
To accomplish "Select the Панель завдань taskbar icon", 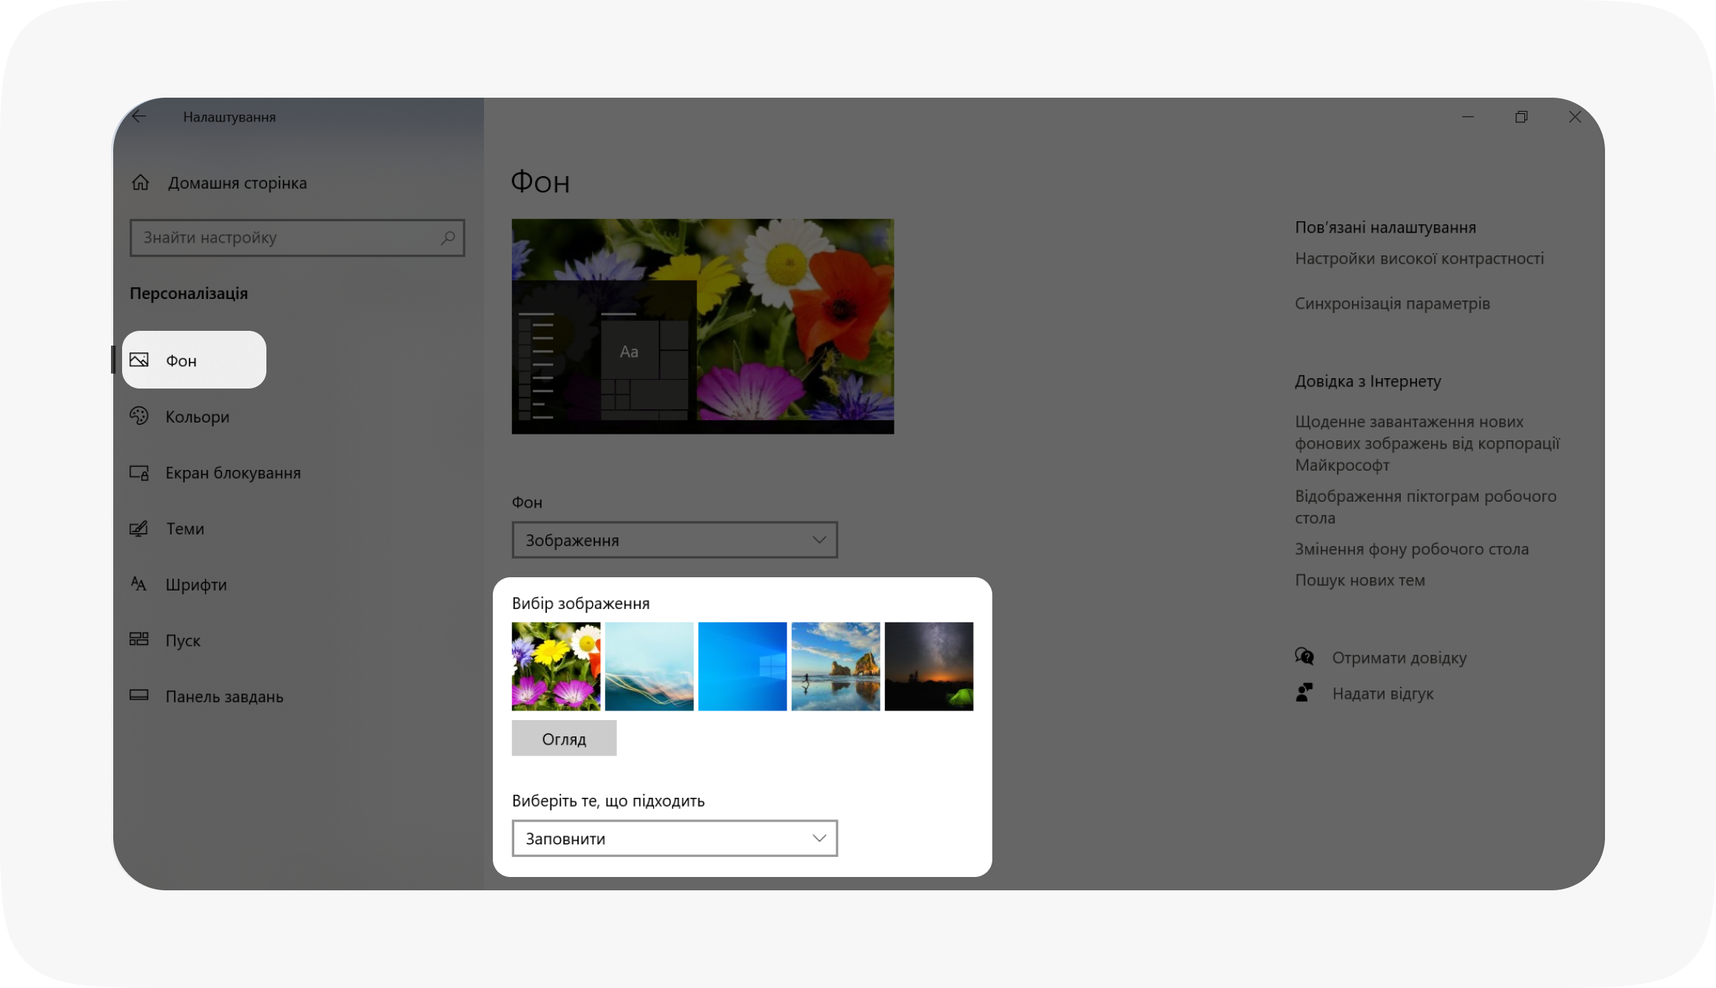I will 141,696.
